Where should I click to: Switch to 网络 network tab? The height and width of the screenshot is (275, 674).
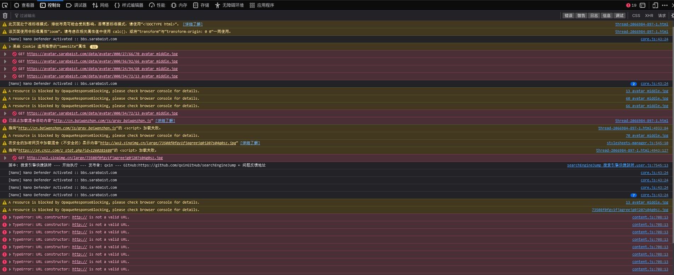tap(101, 5)
